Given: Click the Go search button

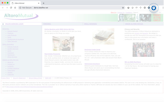Looking at the screenshot, I should [160, 12].
